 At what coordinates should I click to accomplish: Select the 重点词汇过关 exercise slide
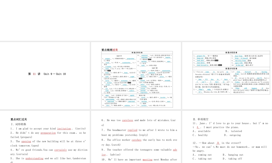pyautogui.click(x=45, y=137)
